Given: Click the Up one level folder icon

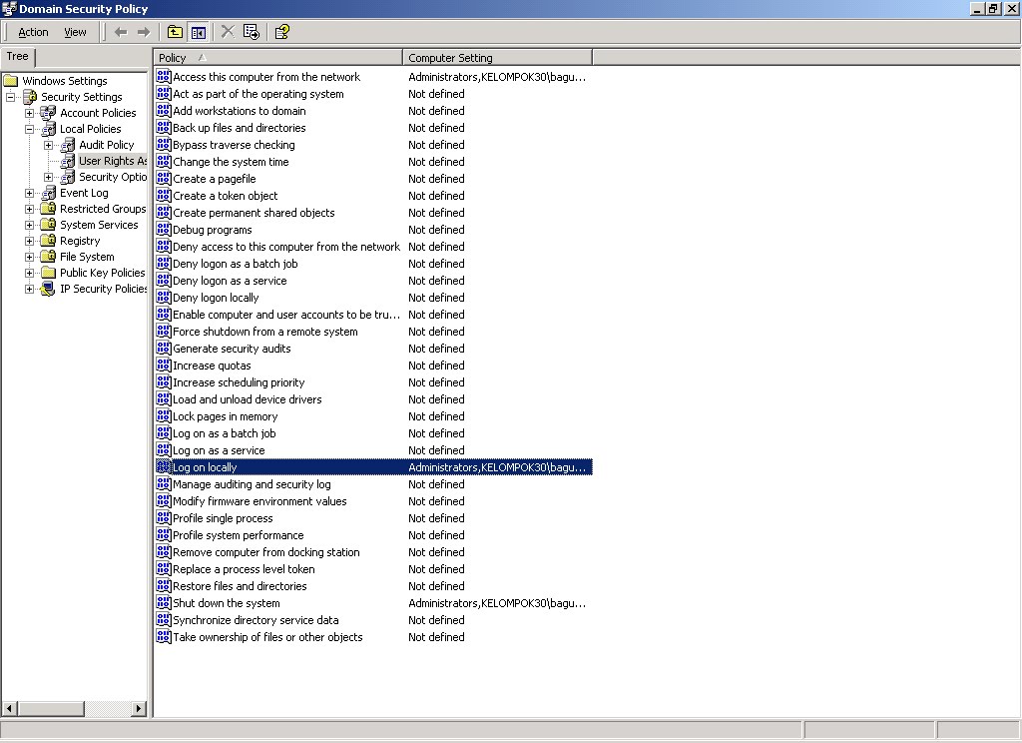Looking at the screenshot, I should (175, 32).
